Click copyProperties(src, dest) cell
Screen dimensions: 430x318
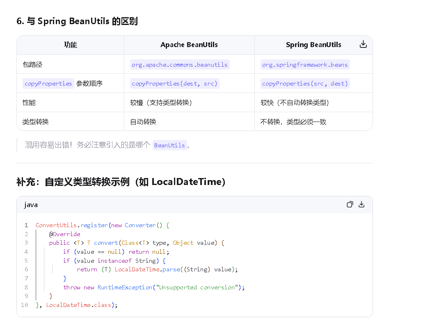(305, 83)
